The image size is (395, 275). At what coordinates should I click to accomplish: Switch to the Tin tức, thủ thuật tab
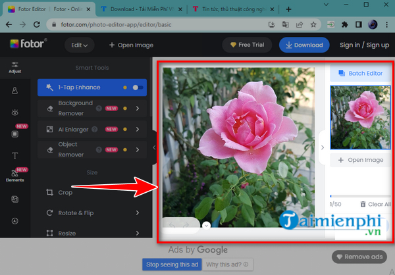[234, 9]
